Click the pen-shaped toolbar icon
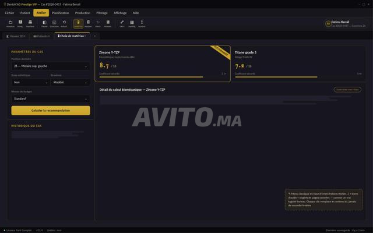The image size is (373, 233). coord(122,23)
